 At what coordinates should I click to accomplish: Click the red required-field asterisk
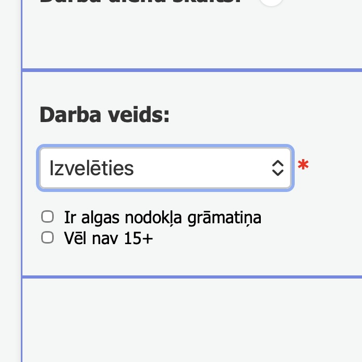point(303,164)
